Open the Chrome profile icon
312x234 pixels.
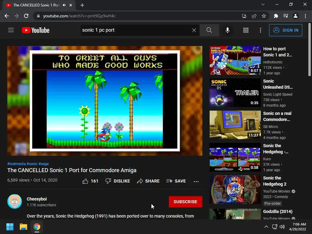click(x=296, y=16)
